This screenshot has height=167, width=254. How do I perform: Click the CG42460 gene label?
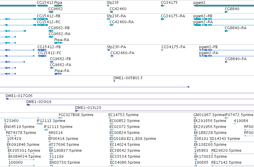tap(118, 9)
